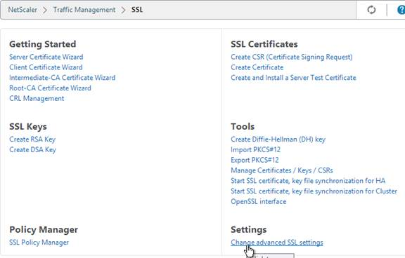Click Create CSR (Certificate Signing Request)
This screenshot has width=405, height=258.
[x=292, y=57]
